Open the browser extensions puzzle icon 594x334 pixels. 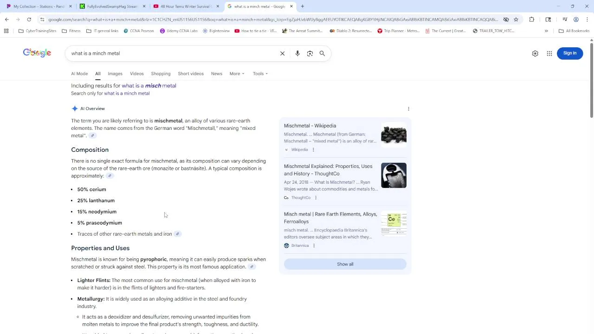click(x=531, y=19)
